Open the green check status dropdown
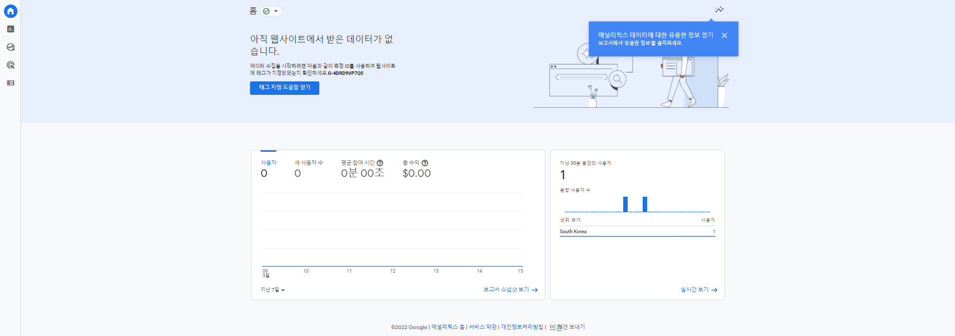The height and width of the screenshot is (336, 955). pyautogui.click(x=271, y=11)
